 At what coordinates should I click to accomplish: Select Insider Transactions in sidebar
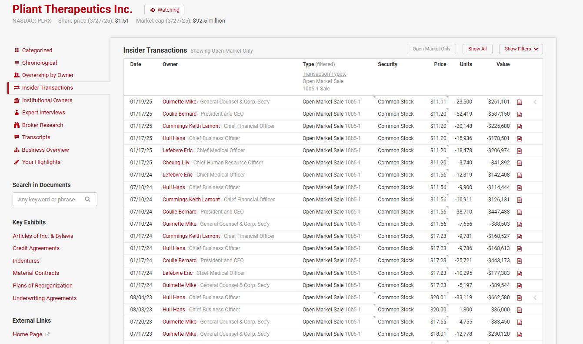(x=47, y=88)
